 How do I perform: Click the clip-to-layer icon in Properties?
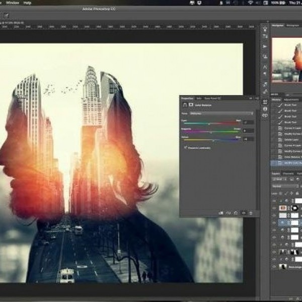(x=221, y=213)
